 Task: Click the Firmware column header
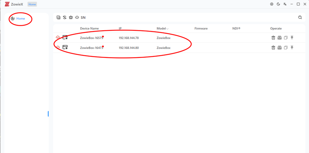click(x=201, y=29)
